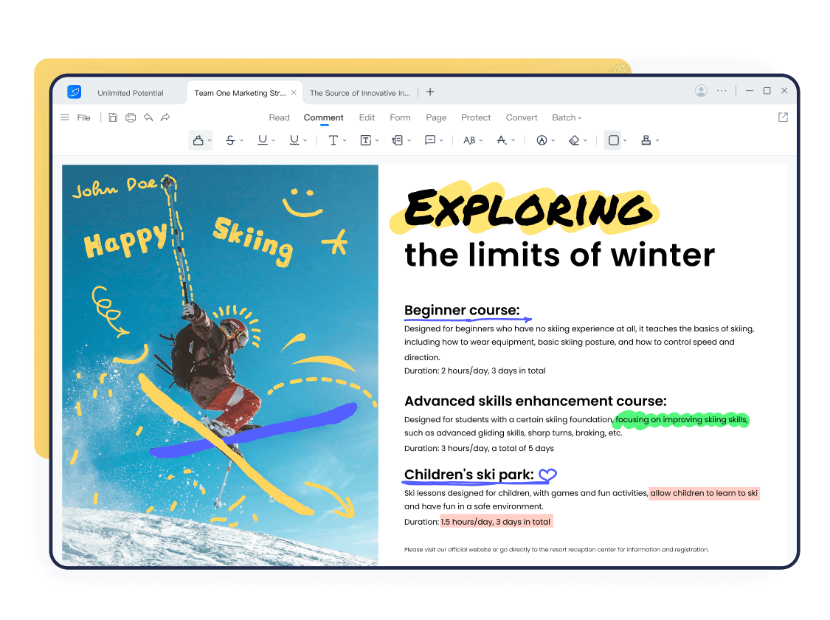Click the Save icon
The image size is (830, 620).
[113, 117]
